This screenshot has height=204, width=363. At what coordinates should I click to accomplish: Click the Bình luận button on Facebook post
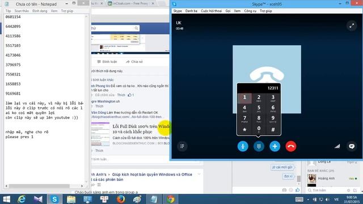[107, 62]
